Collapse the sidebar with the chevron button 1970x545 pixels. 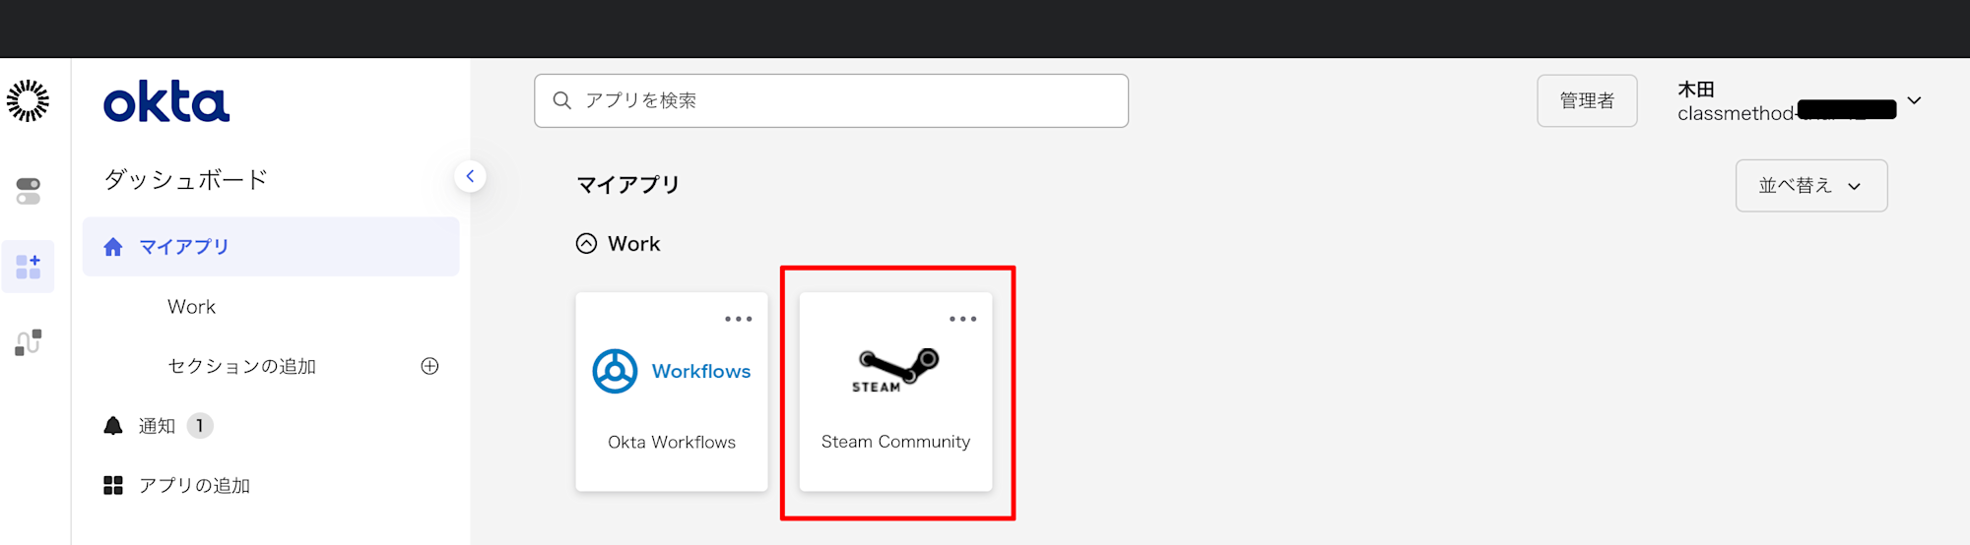[x=470, y=176]
